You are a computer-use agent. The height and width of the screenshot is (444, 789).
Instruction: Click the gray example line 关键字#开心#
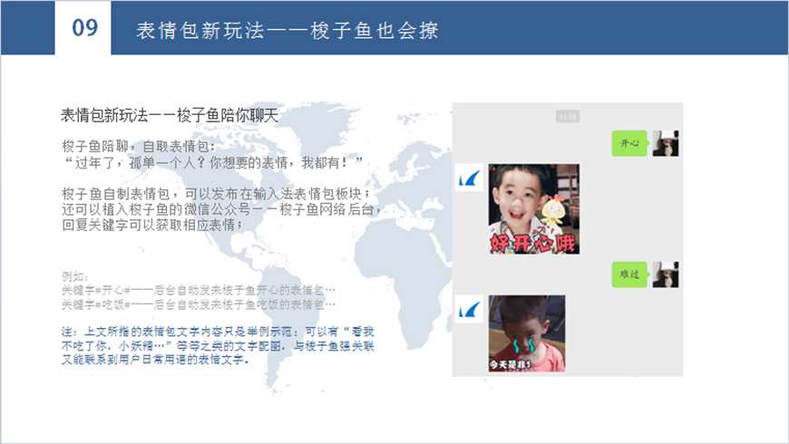[x=198, y=289]
